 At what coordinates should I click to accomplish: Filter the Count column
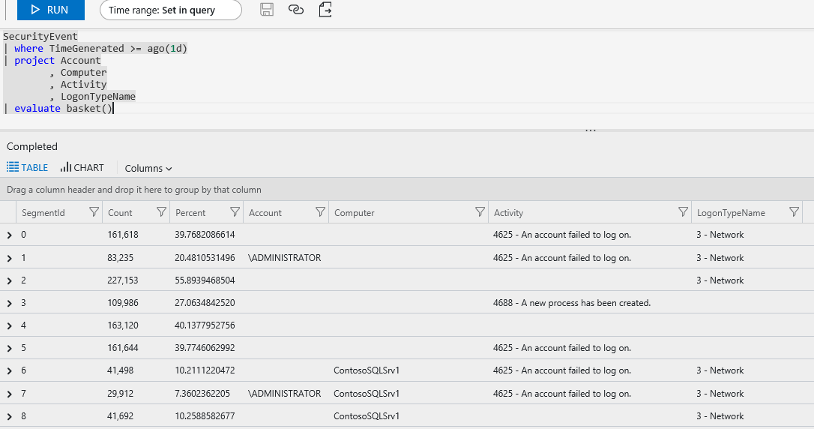(x=161, y=212)
